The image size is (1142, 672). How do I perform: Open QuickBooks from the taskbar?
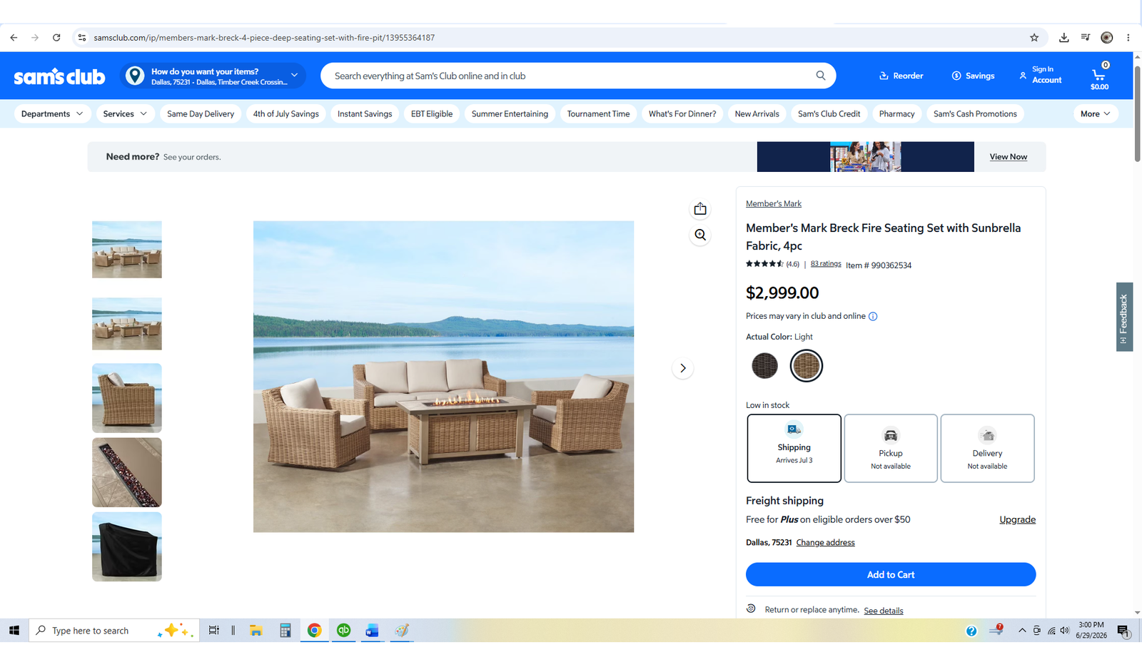344,631
